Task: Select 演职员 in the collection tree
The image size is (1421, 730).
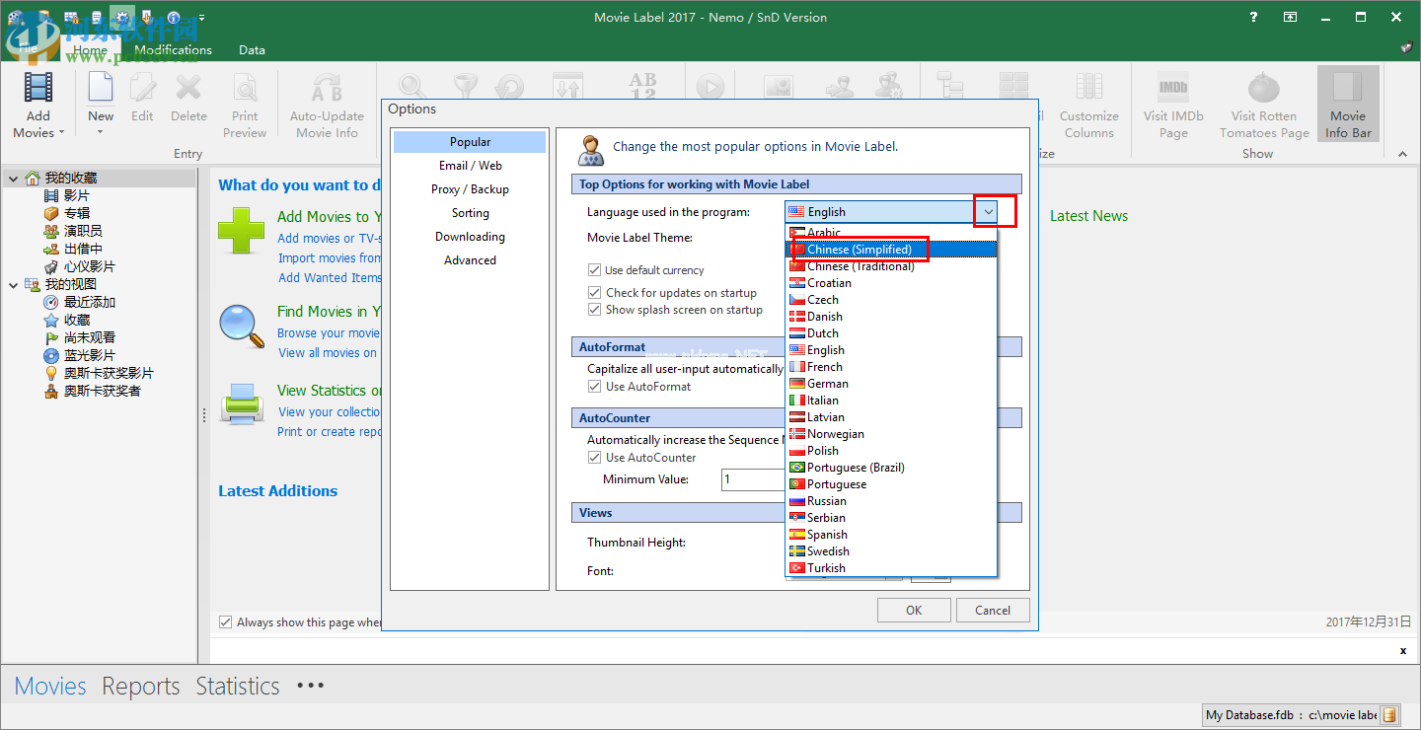Action: (x=84, y=231)
